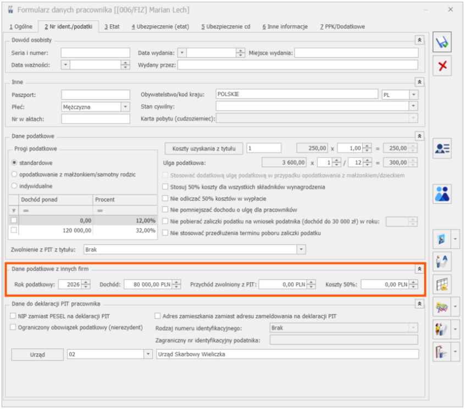Select the 'indywidualne' tax threshold option
The image size is (465, 409).
(x=14, y=186)
